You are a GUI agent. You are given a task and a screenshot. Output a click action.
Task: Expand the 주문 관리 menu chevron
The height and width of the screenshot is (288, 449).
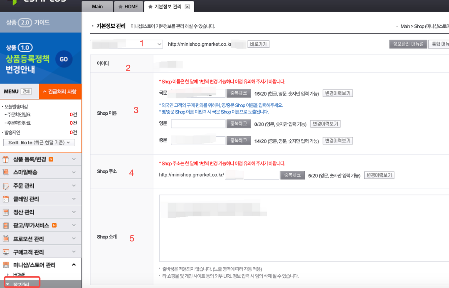(x=74, y=186)
